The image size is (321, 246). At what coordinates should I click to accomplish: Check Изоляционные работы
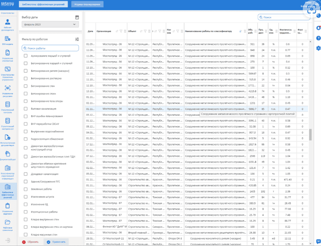tap(26, 212)
